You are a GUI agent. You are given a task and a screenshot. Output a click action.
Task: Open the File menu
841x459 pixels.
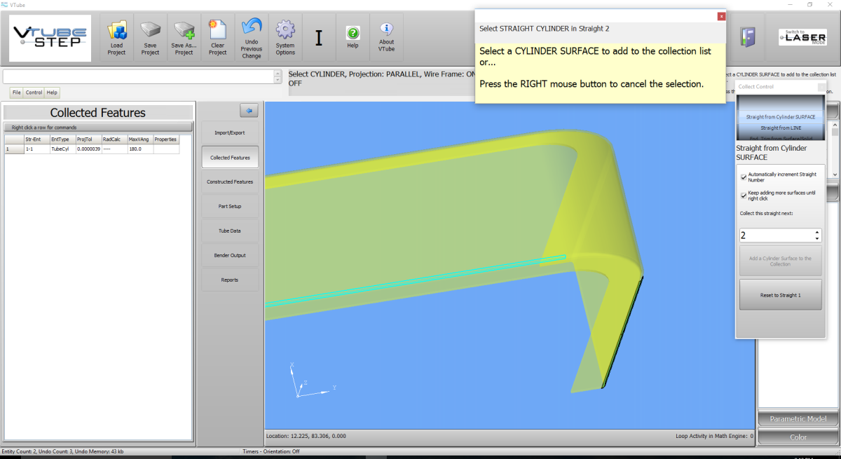[x=16, y=93]
